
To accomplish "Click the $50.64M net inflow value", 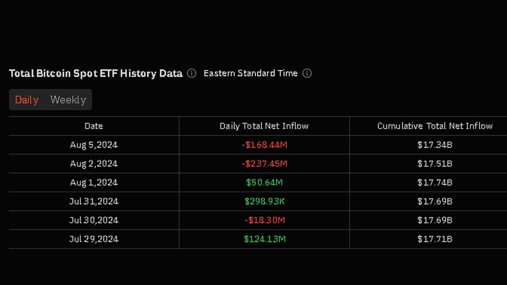I will [264, 182].
